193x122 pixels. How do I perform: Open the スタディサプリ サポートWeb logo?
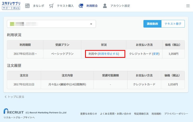[x=11, y=6]
